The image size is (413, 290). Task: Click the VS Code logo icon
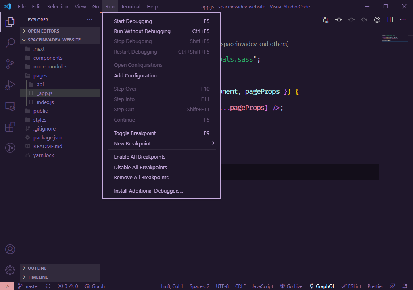8,6
